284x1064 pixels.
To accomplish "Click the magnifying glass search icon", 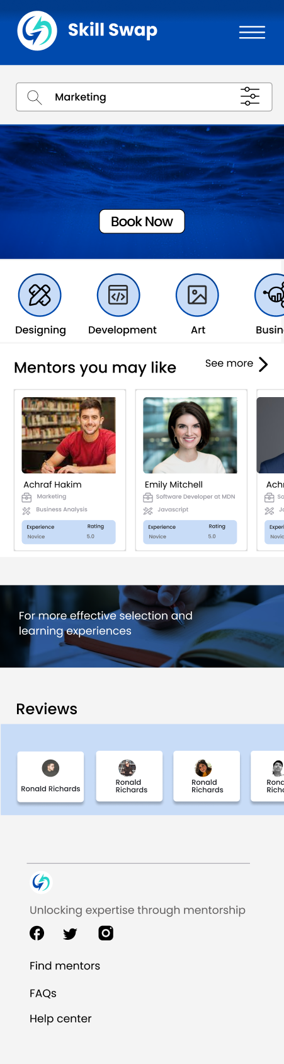I will pyautogui.click(x=35, y=97).
